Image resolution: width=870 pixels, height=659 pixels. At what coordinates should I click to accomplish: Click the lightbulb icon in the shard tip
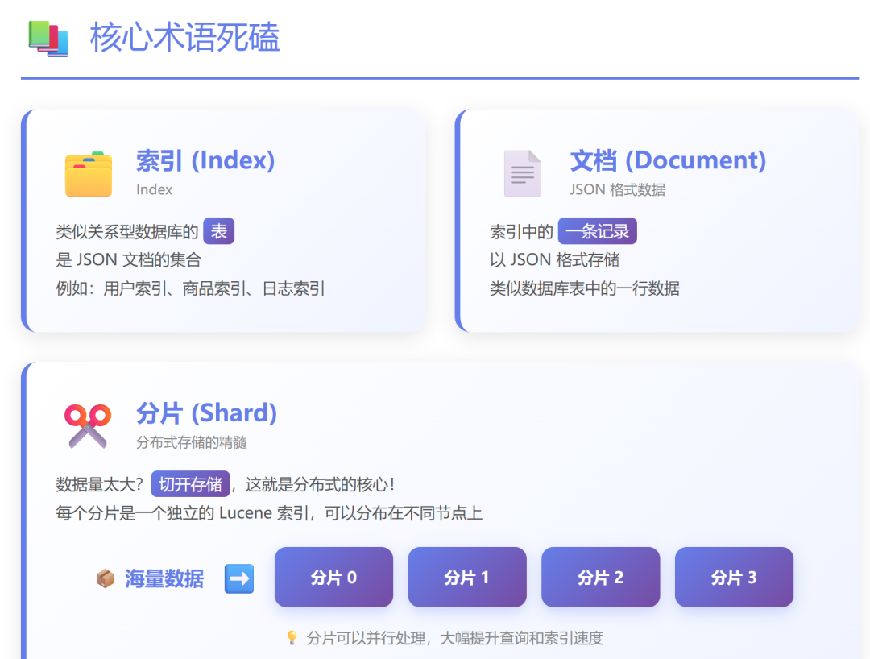tap(291, 638)
